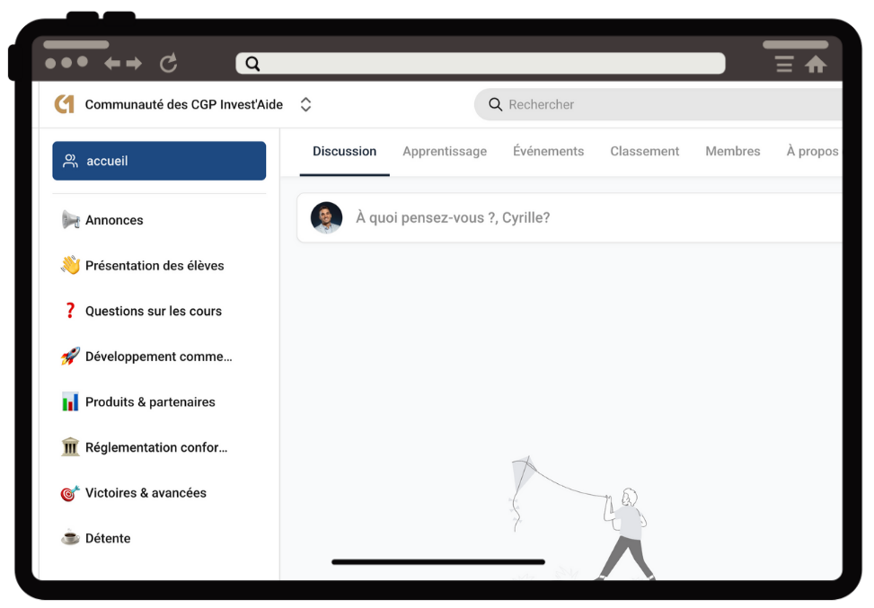Click the coffee cup icon for Détente

[x=70, y=538]
